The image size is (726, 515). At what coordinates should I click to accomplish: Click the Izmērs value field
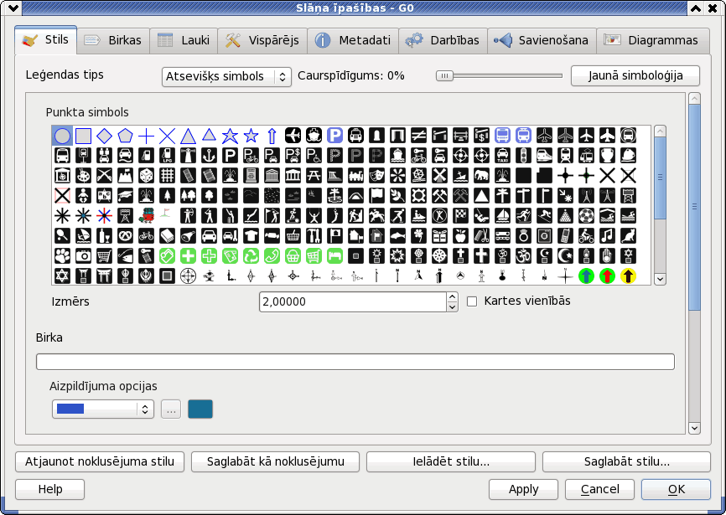[353, 301]
